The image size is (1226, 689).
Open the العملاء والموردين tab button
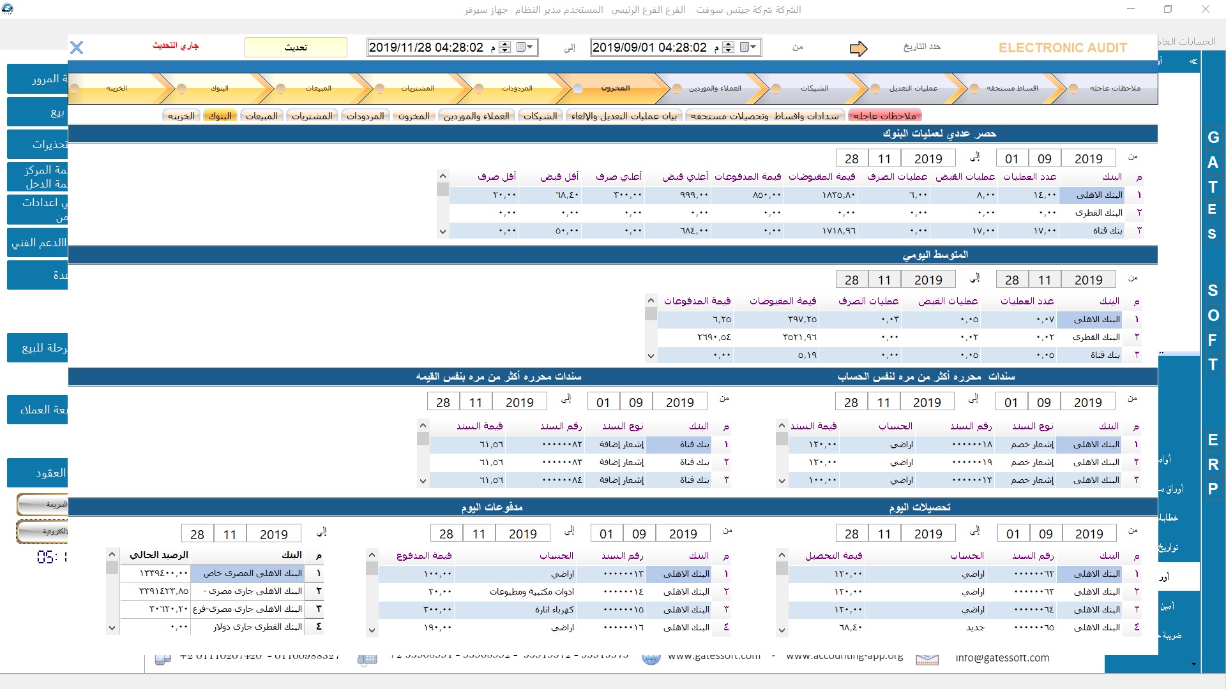pyautogui.click(x=476, y=116)
